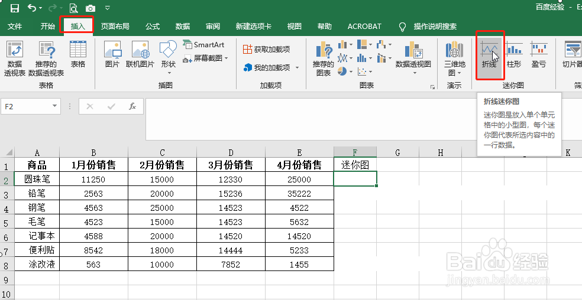
Task: Click cell with value 11250
Action: 93,180
